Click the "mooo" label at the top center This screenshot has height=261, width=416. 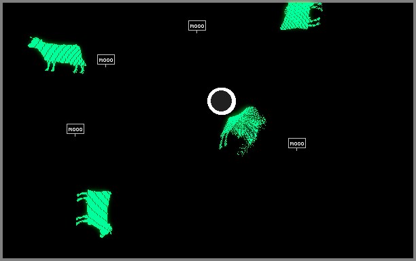point(197,26)
